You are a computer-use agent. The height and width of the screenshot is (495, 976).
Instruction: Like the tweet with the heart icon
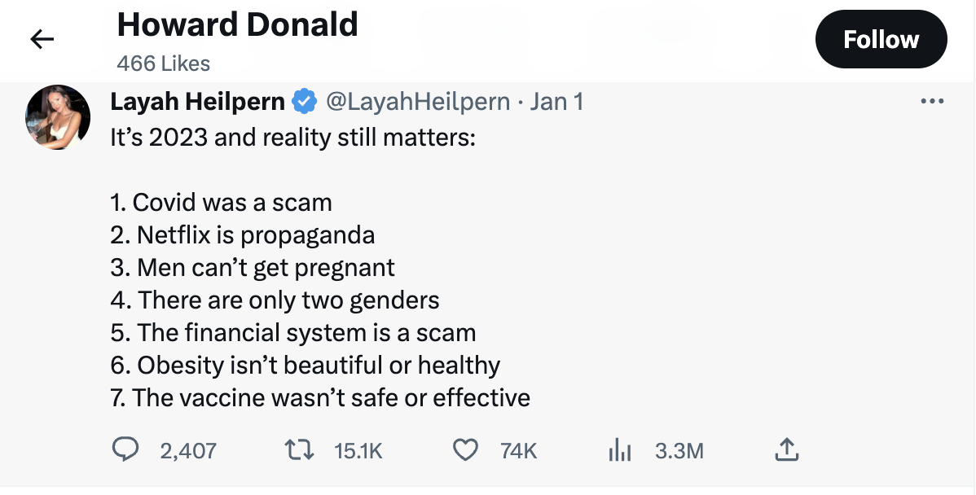465,450
